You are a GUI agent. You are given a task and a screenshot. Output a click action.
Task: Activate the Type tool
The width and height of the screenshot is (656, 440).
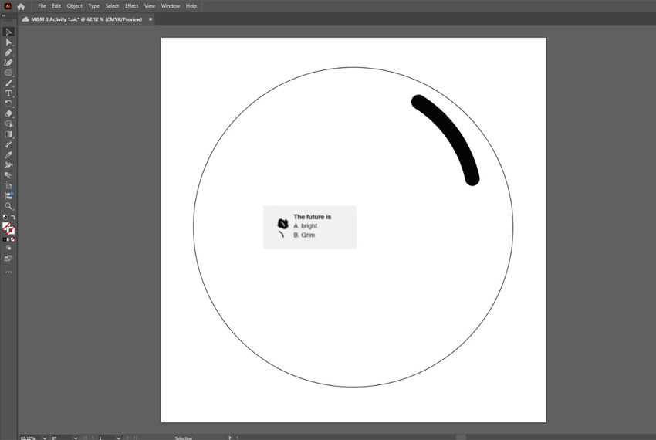click(8, 93)
